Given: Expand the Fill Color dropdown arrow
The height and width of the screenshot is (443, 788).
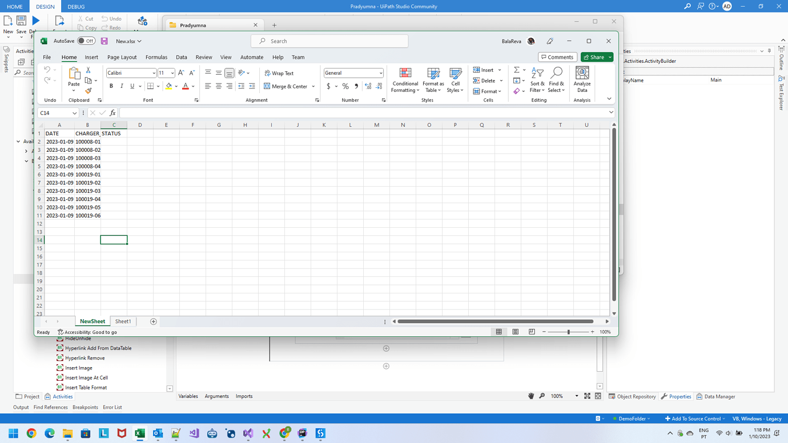Looking at the screenshot, I should pyautogui.click(x=177, y=86).
